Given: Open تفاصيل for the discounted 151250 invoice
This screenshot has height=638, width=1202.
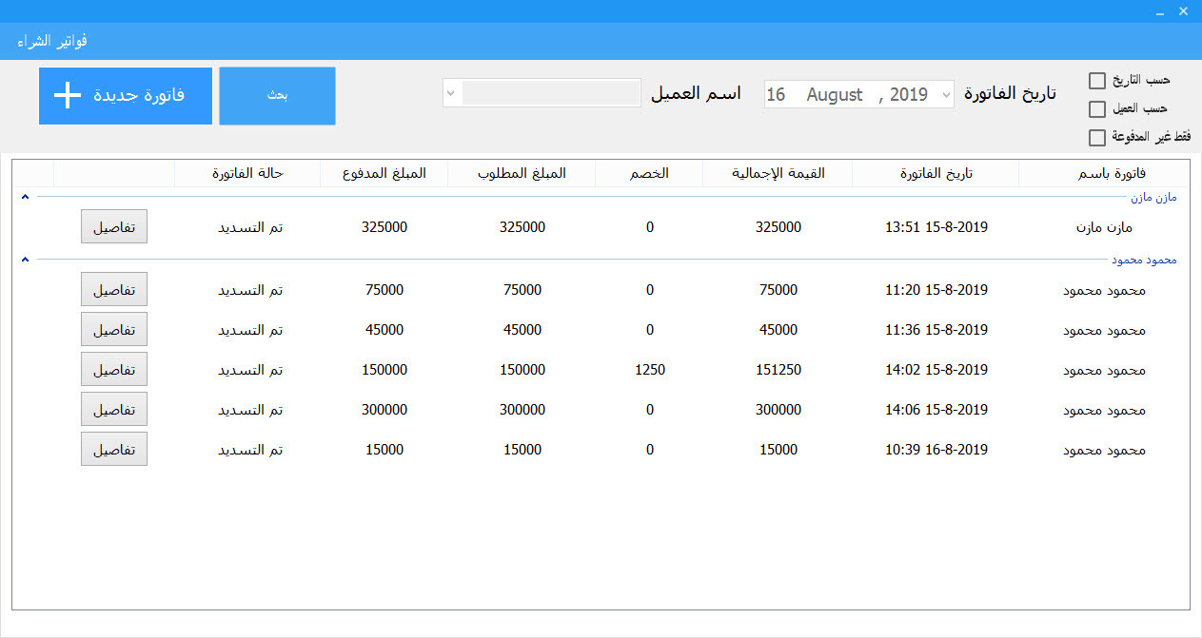Looking at the screenshot, I should [113, 369].
